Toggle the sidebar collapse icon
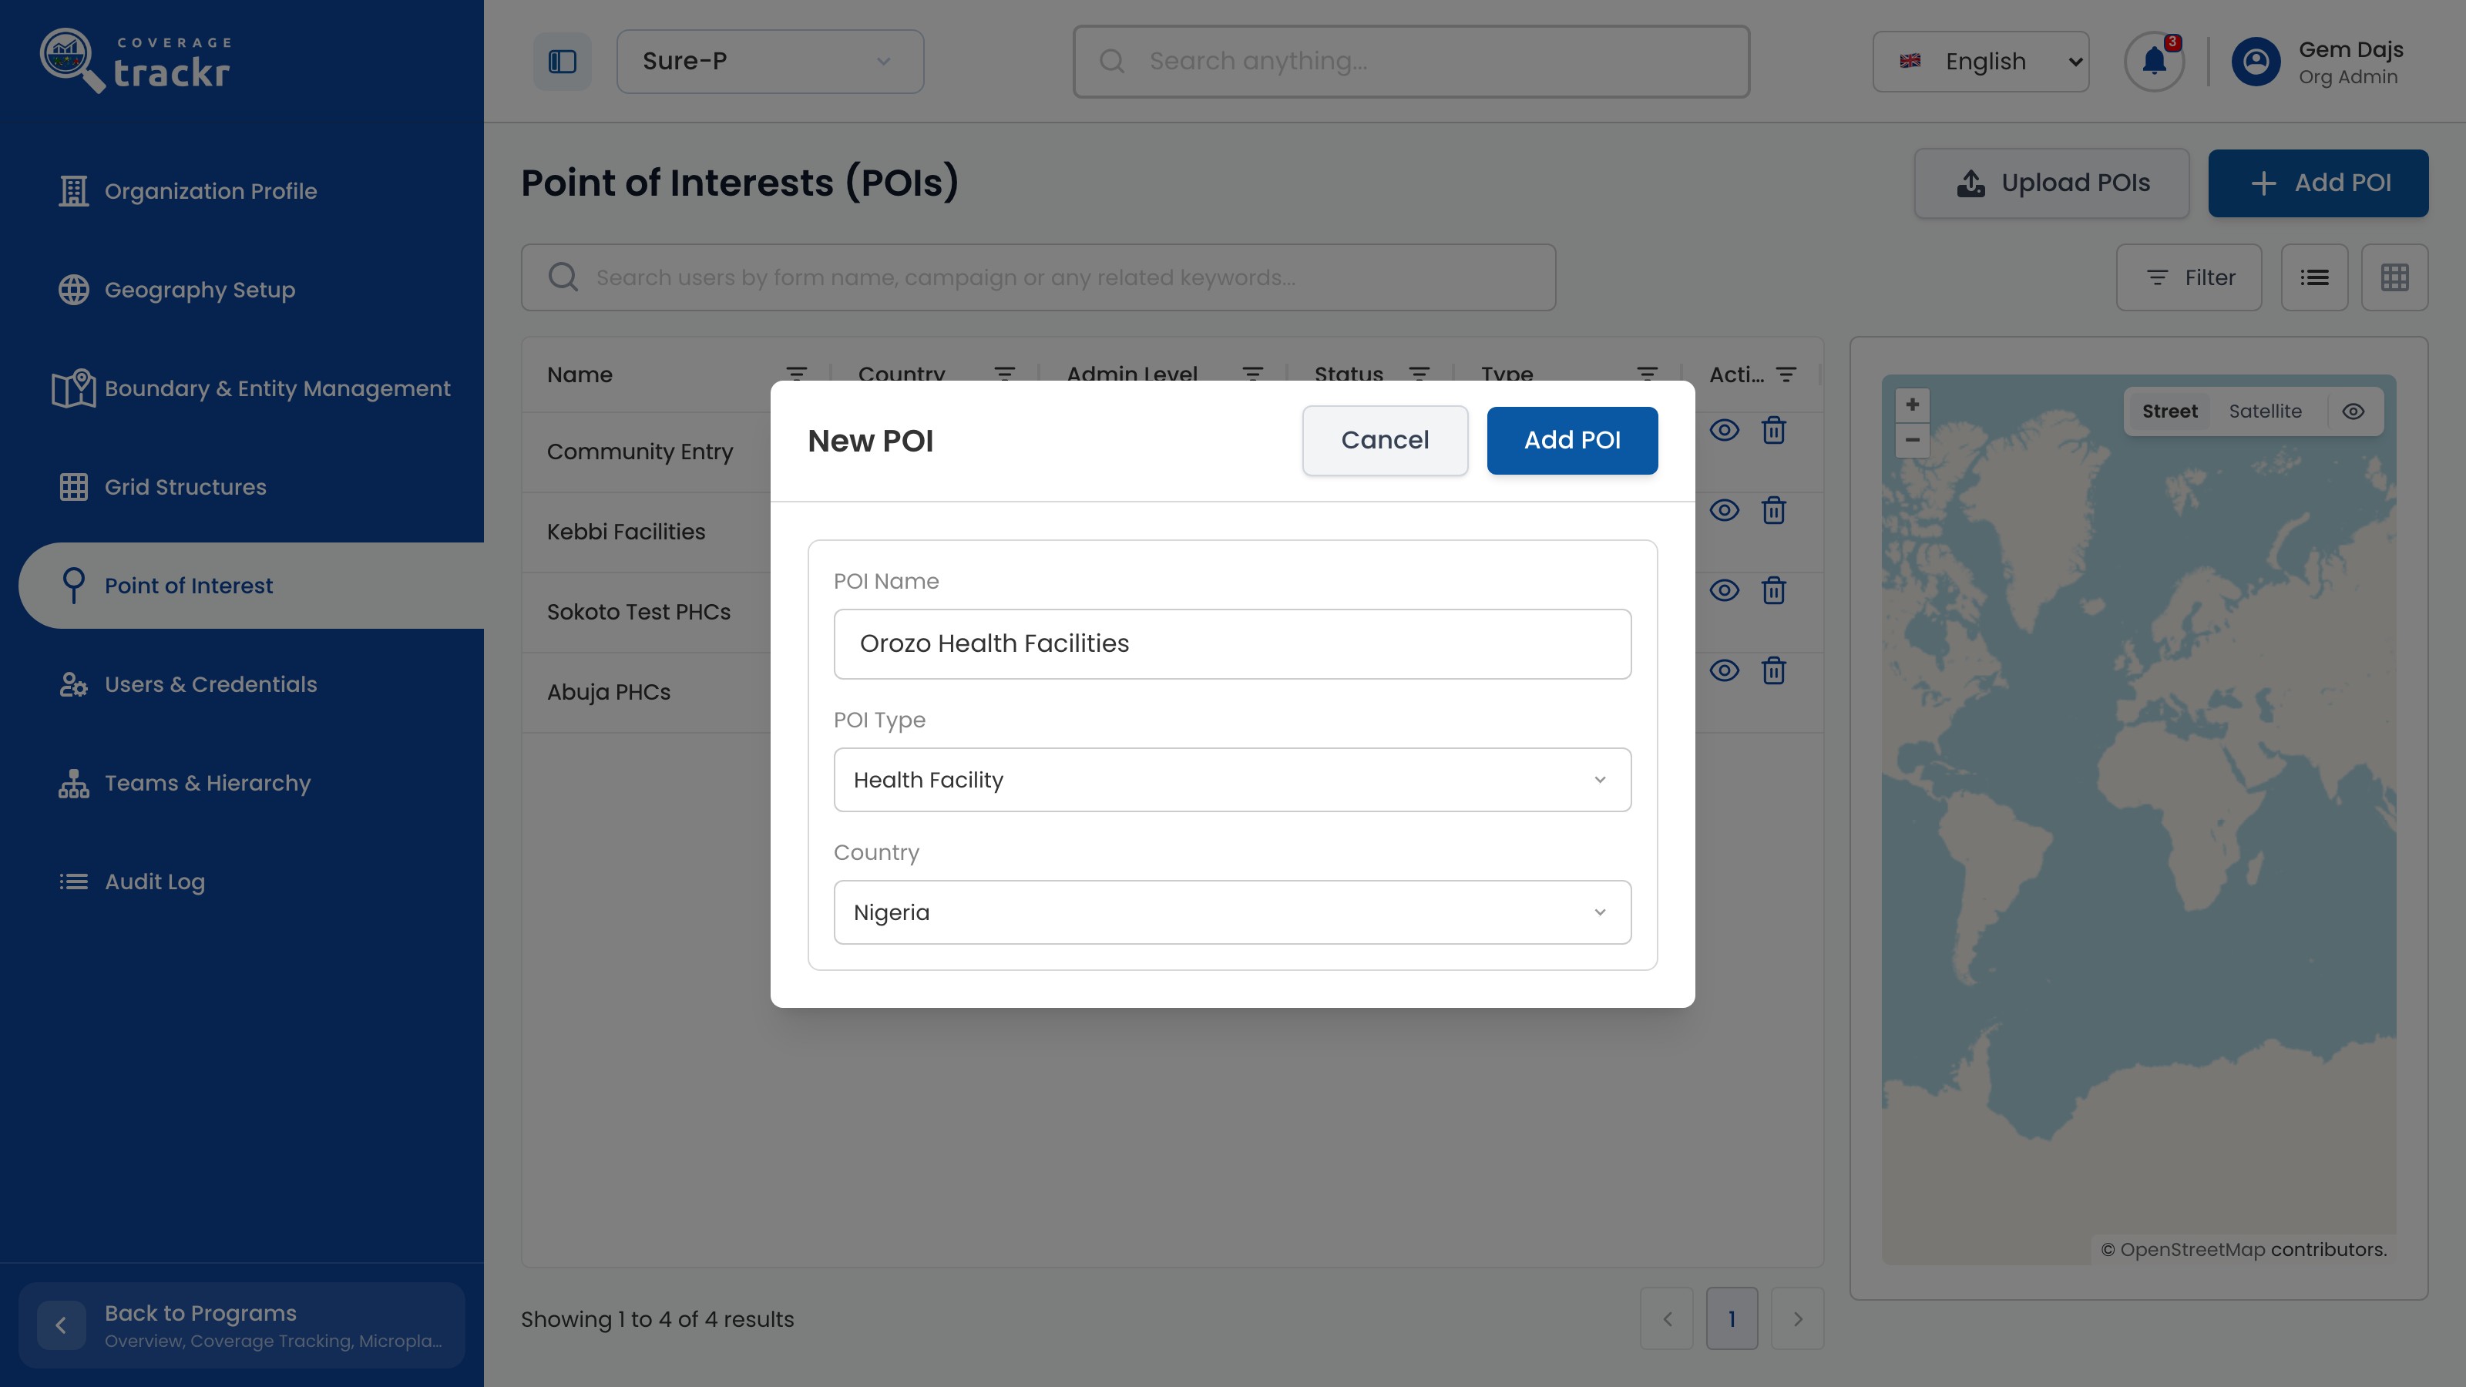2466x1387 pixels. (562, 62)
